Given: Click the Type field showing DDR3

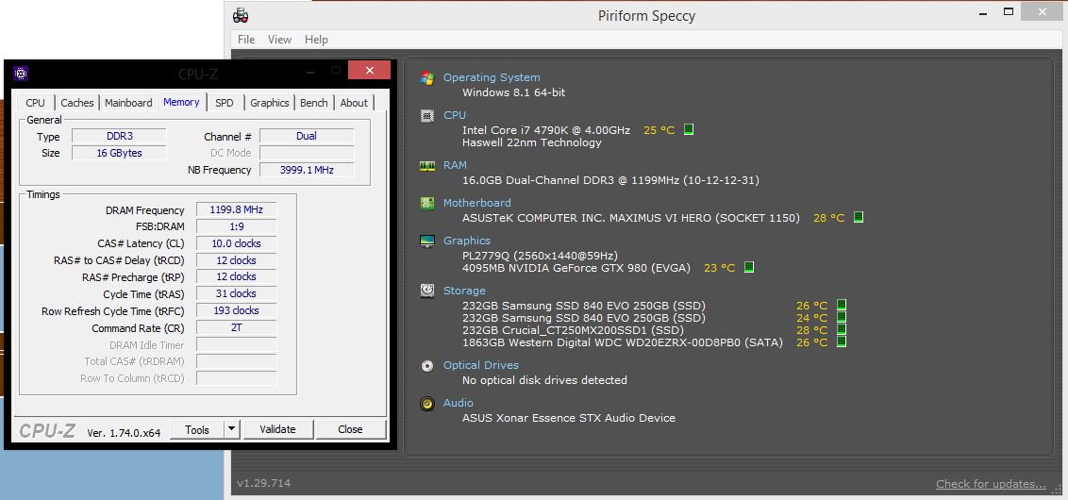Looking at the screenshot, I should pos(119,136).
